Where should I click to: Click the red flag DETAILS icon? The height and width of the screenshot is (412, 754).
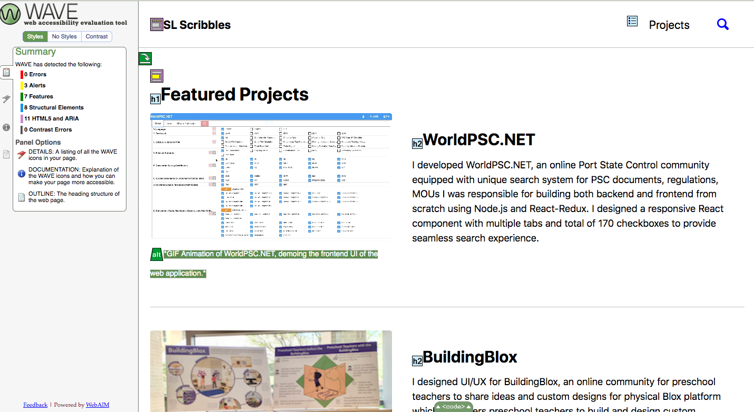[22, 155]
